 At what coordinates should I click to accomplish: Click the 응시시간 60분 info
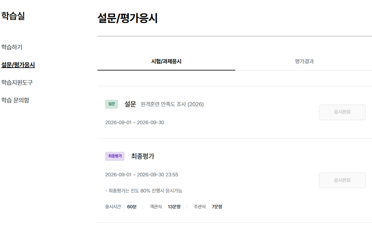(x=121, y=207)
